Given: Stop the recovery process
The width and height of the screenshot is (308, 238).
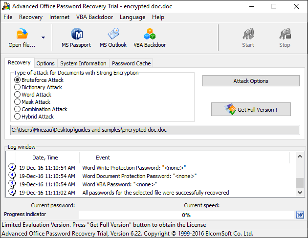Looking at the screenshot, I should (285, 38).
